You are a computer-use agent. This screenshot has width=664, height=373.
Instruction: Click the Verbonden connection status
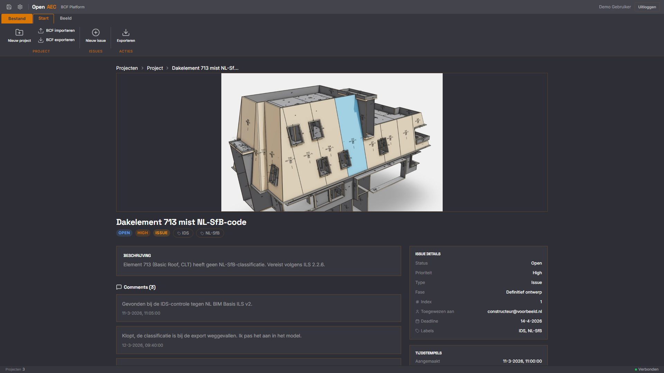[647, 369]
